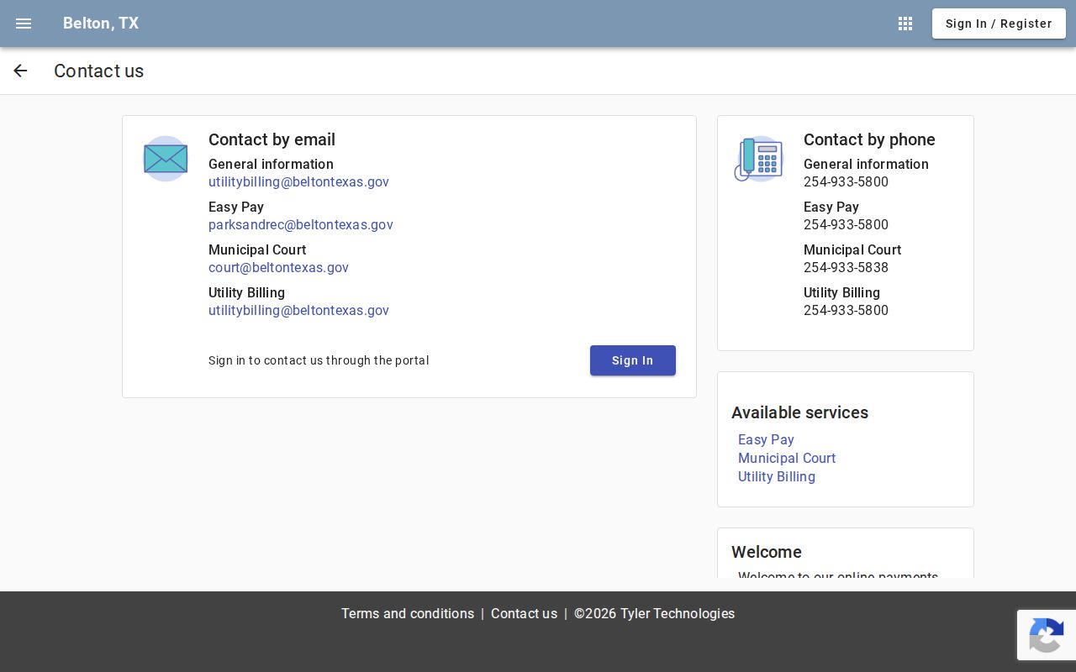Click the Contact us page title
Viewport: 1076px width, 672px height.
pyautogui.click(x=99, y=71)
